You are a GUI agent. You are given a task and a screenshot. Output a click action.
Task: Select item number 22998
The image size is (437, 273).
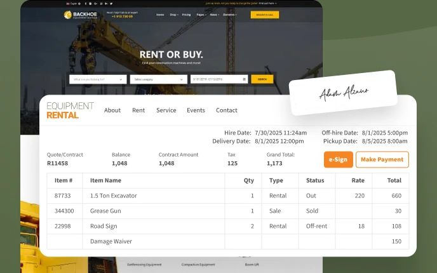[63, 226]
